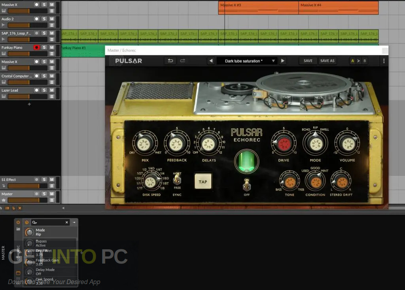Adjust Funkay Piano volume fader

pos(27,54)
